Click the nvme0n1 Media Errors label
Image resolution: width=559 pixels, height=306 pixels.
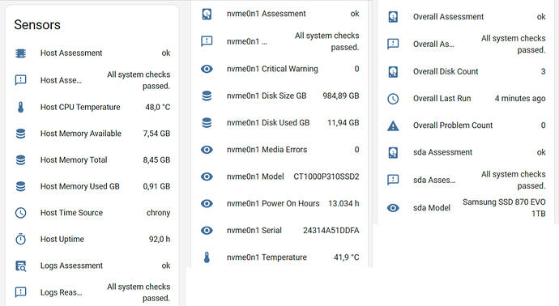point(267,150)
